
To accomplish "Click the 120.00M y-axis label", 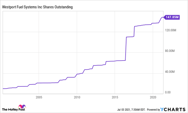I will [171, 30].
